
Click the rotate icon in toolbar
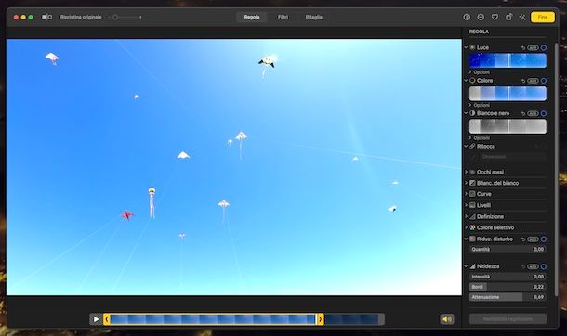click(x=508, y=17)
